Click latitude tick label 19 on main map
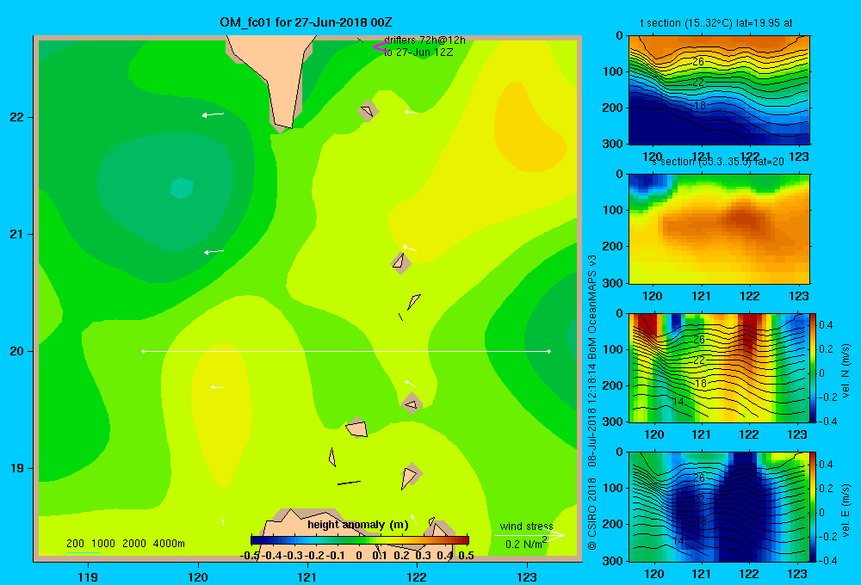Image resolution: width=861 pixels, height=585 pixels. click(x=17, y=468)
